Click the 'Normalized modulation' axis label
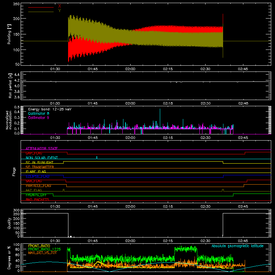The height and width of the screenshot is (275, 275). pyautogui.click(x=8, y=120)
